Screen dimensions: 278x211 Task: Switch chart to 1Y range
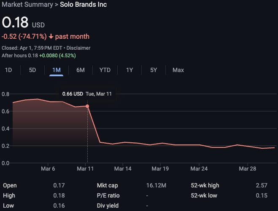[x=130, y=70]
